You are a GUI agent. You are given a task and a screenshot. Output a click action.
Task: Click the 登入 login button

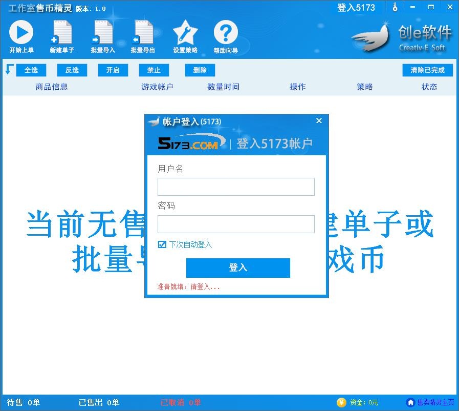coord(238,268)
